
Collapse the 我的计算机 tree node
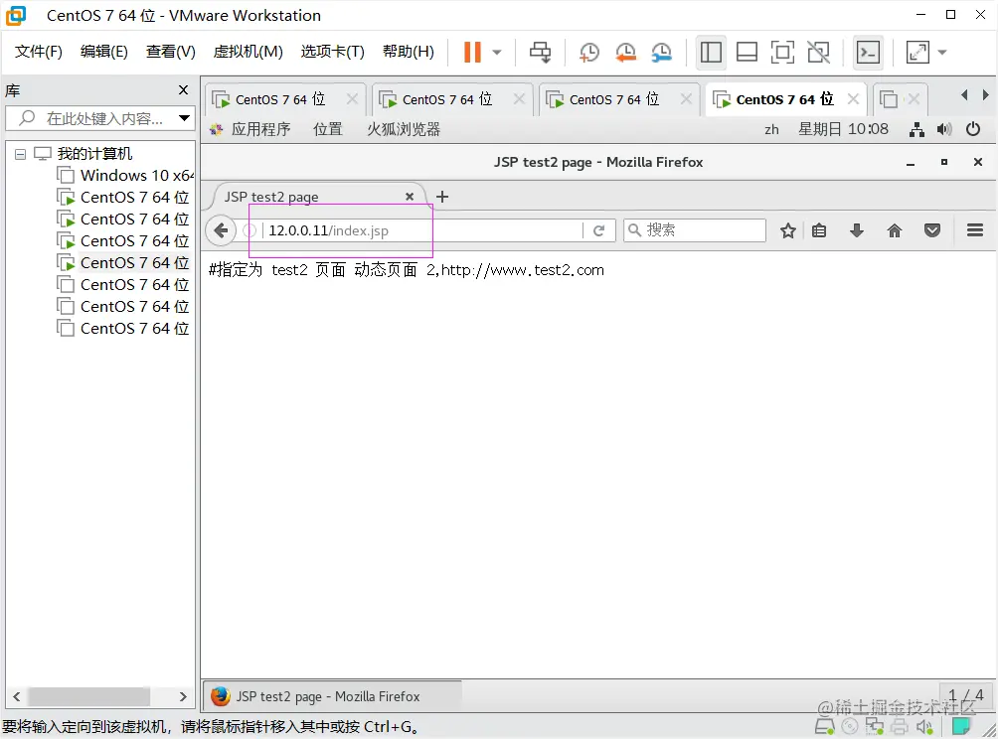coord(20,154)
